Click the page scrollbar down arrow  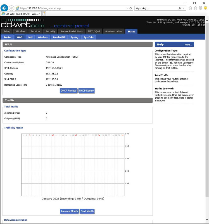point(207,219)
